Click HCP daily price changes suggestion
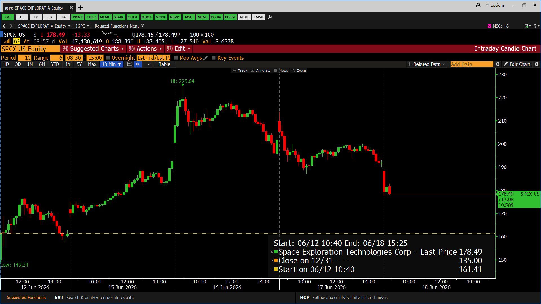541x304 pixels. (344, 297)
